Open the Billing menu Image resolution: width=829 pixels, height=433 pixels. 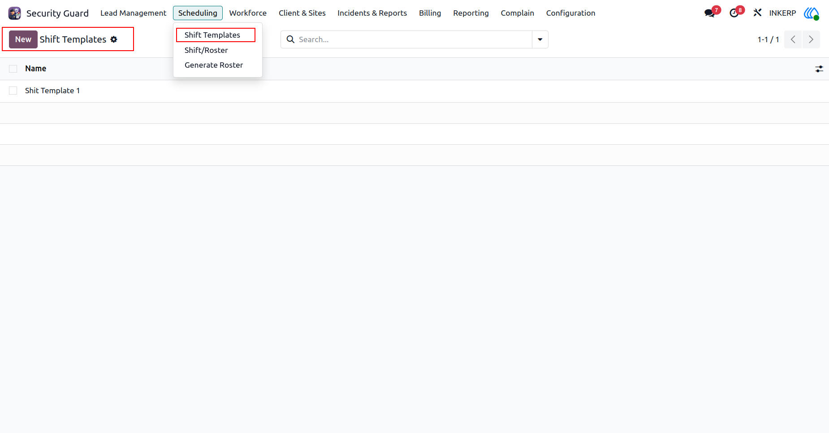(x=430, y=13)
